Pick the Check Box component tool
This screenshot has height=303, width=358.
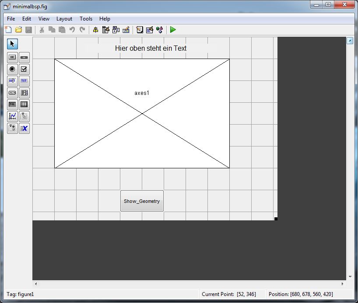[24, 69]
